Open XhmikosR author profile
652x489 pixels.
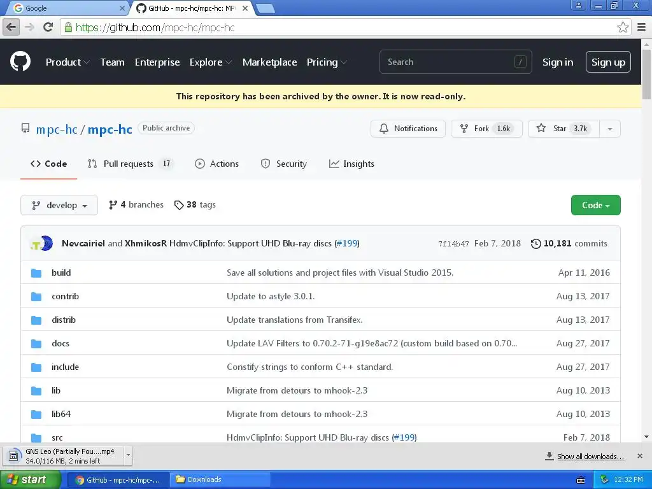click(x=146, y=243)
